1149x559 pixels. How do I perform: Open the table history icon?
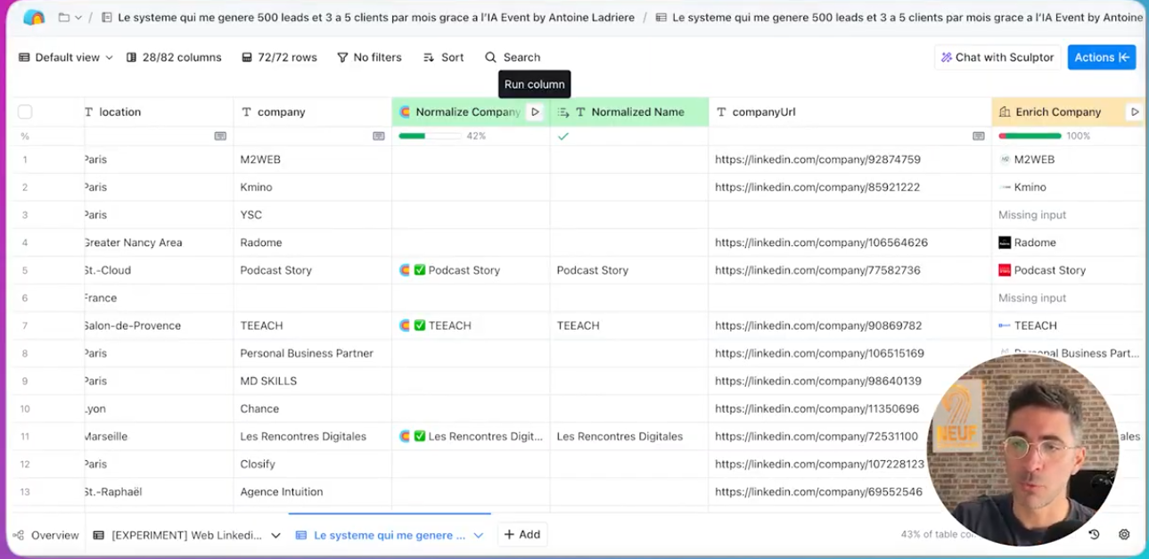click(1094, 535)
